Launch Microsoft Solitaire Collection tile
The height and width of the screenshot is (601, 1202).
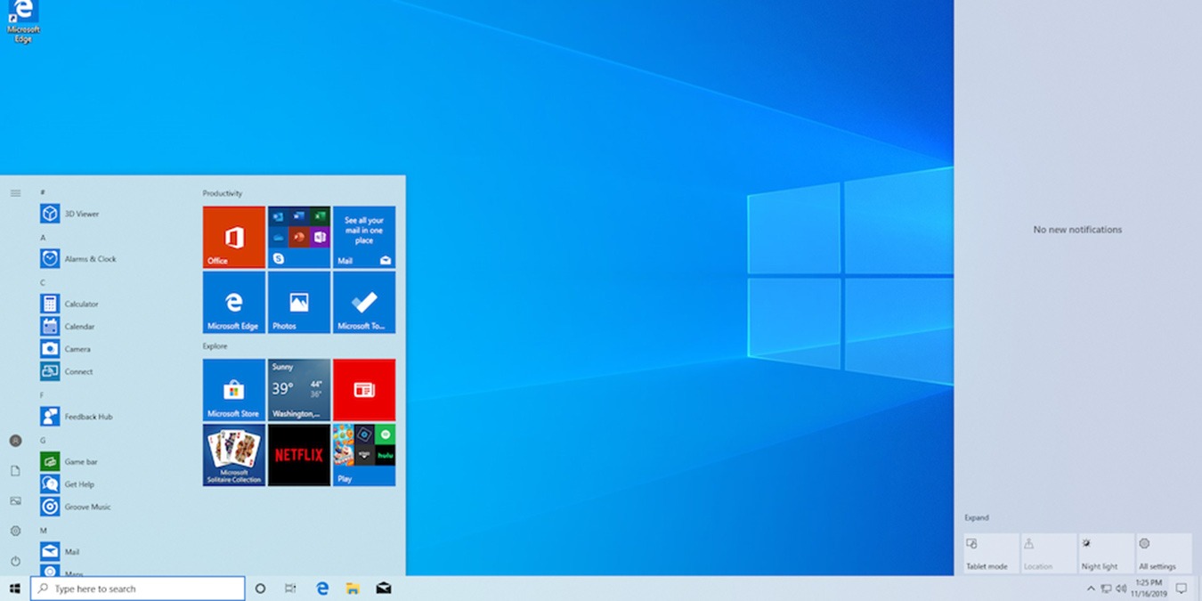coord(233,455)
